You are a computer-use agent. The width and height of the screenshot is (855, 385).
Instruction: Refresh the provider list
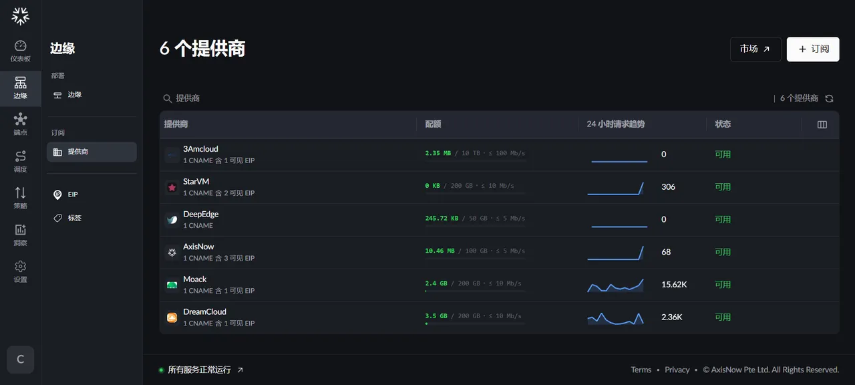click(x=829, y=98)
